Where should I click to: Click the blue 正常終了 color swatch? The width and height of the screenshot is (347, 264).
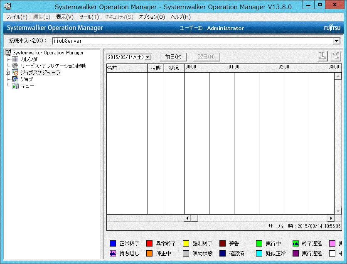113,243
